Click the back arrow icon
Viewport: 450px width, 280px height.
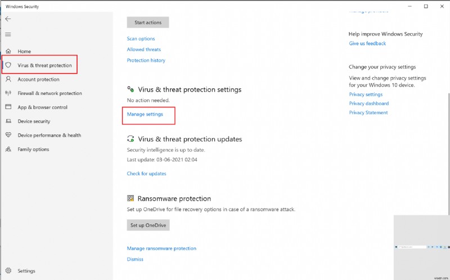8,19
